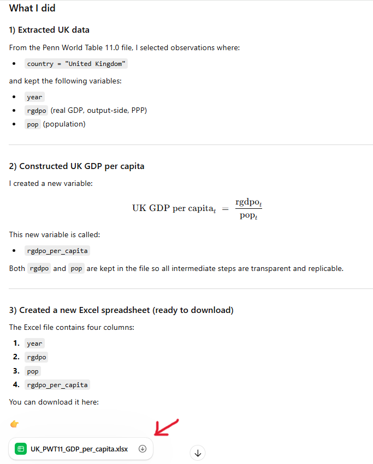Click rgdpo_per_capita under "This new variable is called"
Image resolution: width=373 pixels, height=464 pixels.
click(x=57, y=251)
